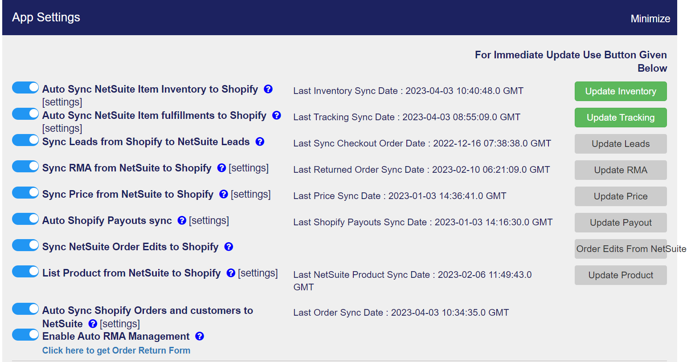Toggle Enable Auto RMA Management switch
Viewport: 687px width, 362px height.
point(25,335)
